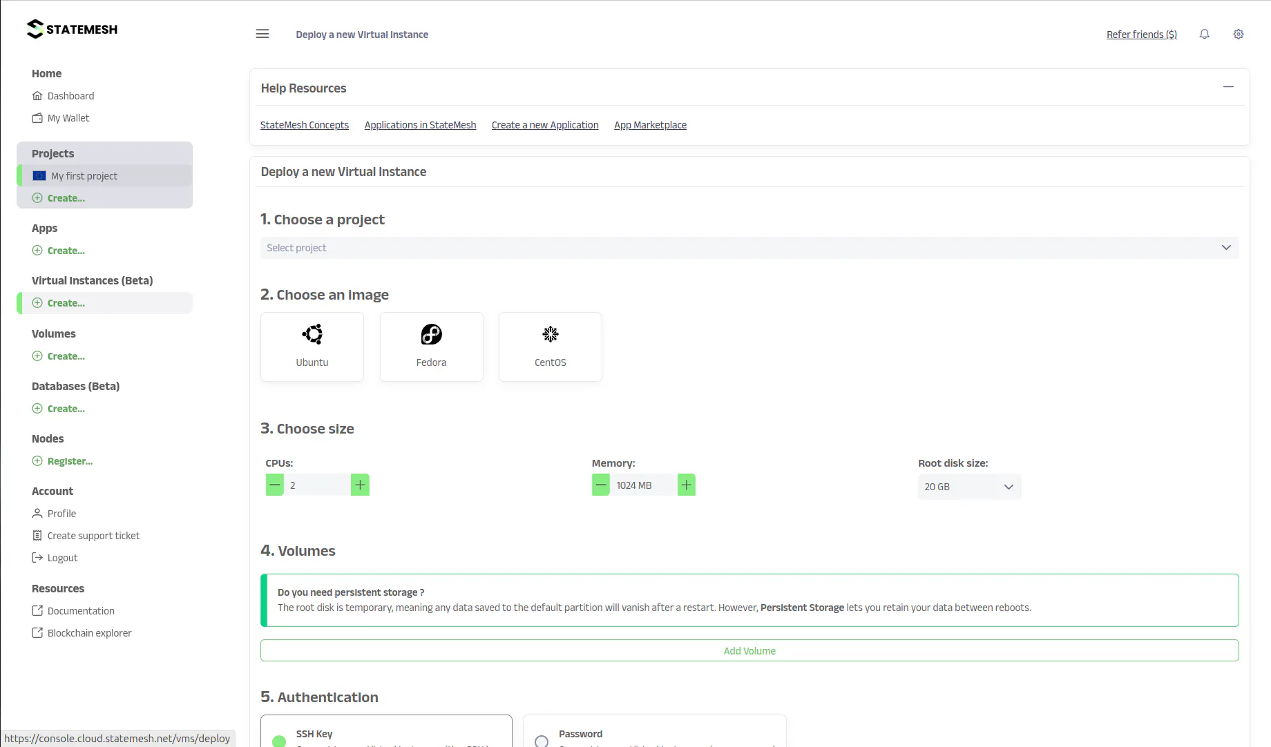Screen dimensions: 1271x747
Task: Open the Refer friends ($) link
Action: click(1142, 35)
